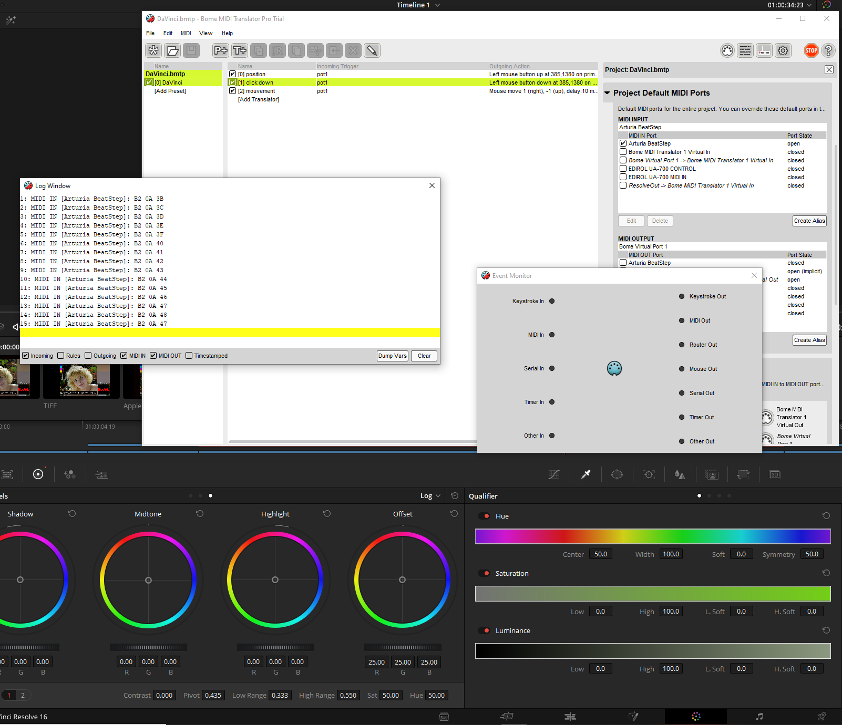Open the Help menu in Bome
Screen dimensions: 842x725
coord(227,33)
